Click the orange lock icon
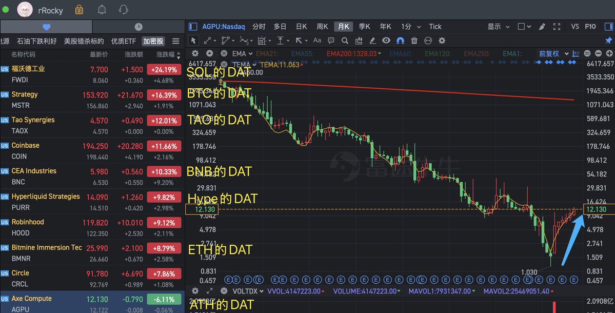The height and width of the screenshot is (313, 615). point(79,9)
